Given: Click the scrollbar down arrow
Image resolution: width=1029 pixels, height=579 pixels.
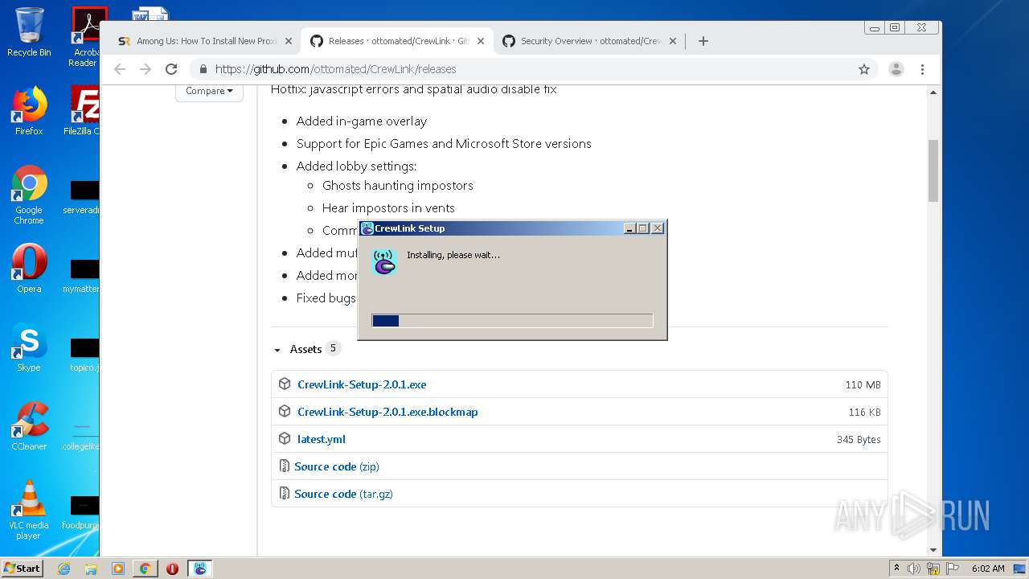Looking at the screenshot, I should (933, 550).
